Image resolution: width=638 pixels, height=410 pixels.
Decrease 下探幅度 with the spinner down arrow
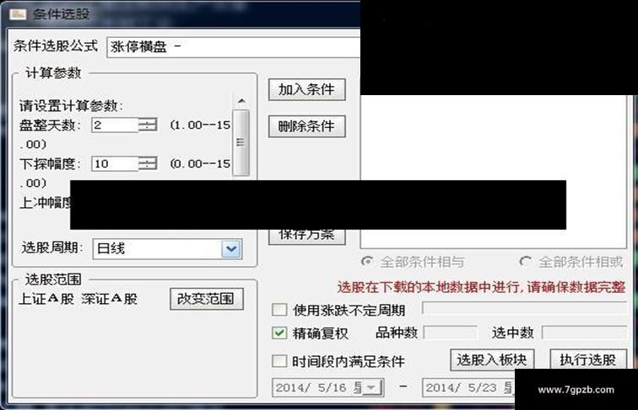pyautogui.click(x=148, y=167)
